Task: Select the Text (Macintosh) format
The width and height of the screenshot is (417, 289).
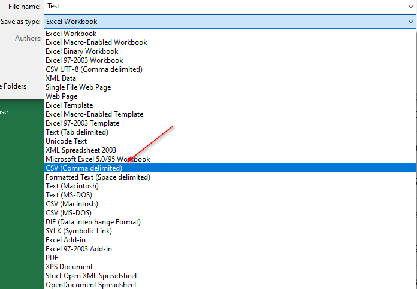Action: pos(230,186)
